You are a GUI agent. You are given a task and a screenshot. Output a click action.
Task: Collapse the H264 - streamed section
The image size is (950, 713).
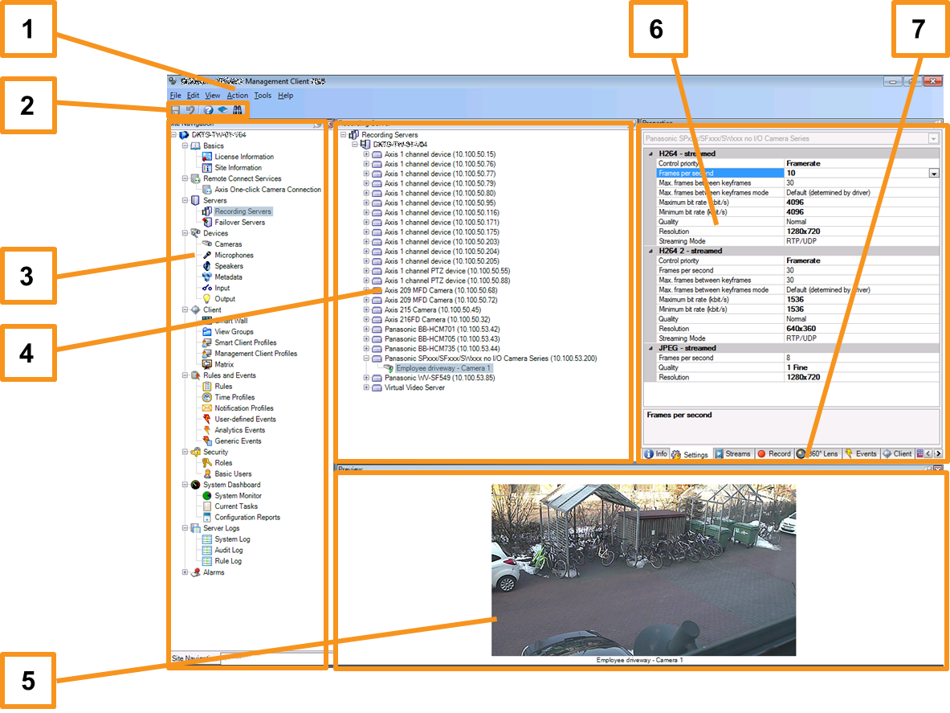(x=650, y=154)
